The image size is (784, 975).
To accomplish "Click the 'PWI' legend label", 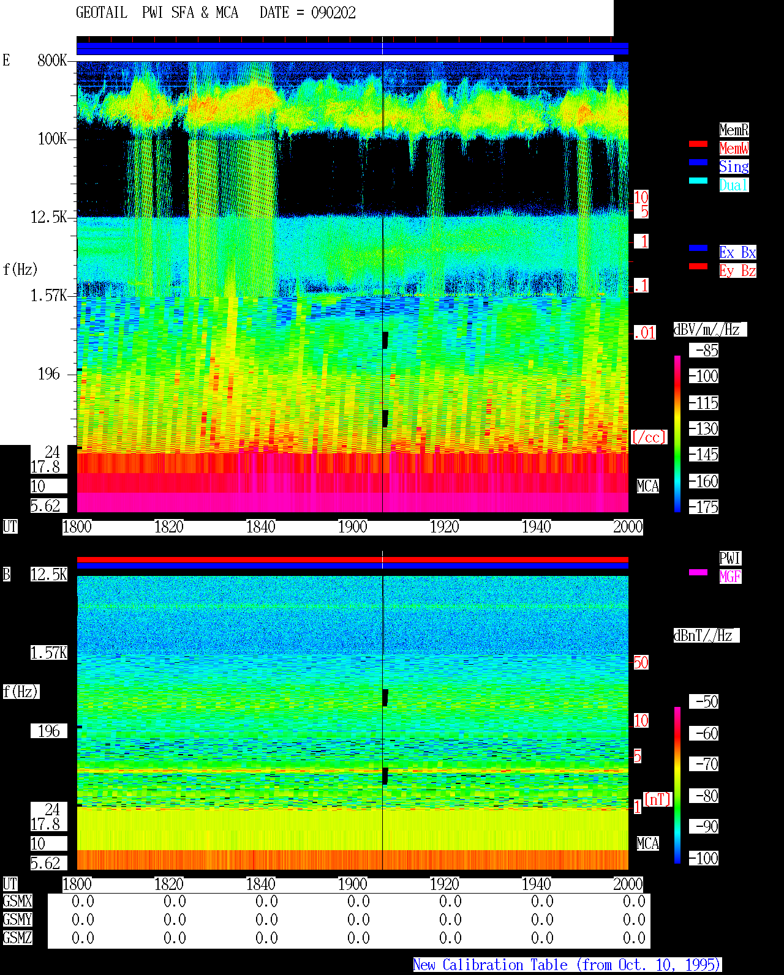I will (x=730, y=558).
